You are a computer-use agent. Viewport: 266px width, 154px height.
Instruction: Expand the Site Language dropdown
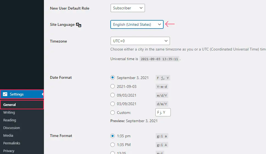[137, 24]
